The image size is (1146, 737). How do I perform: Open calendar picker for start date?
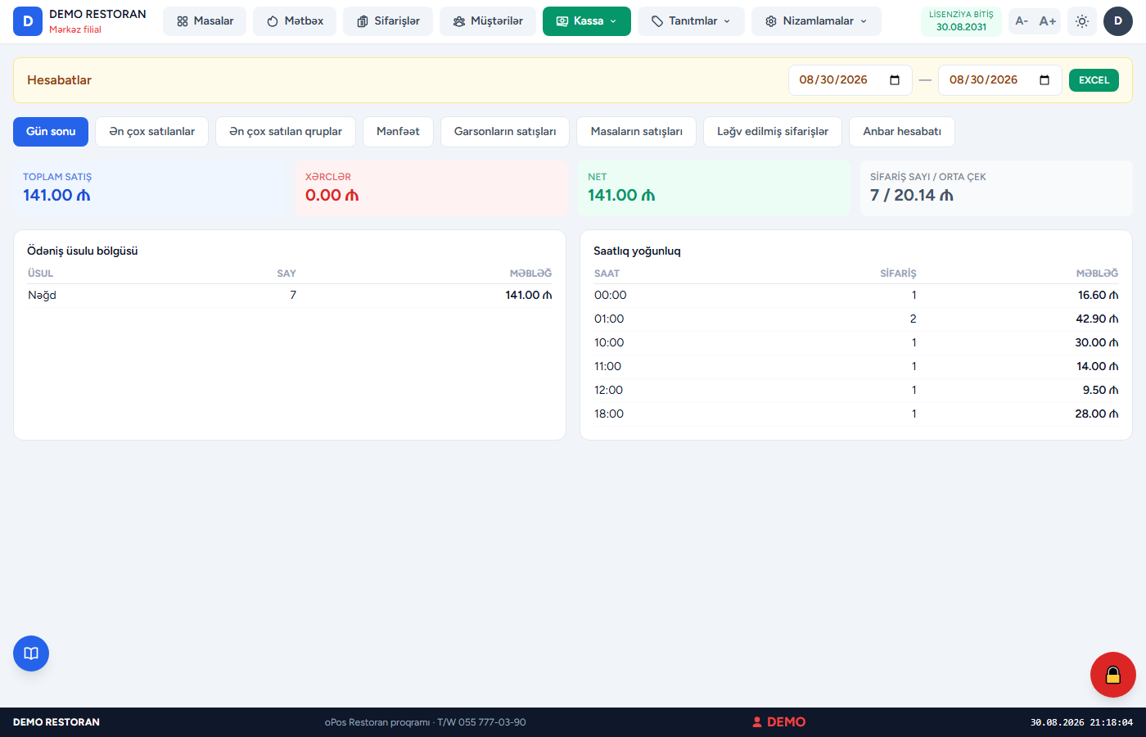[x=895, y=80]
